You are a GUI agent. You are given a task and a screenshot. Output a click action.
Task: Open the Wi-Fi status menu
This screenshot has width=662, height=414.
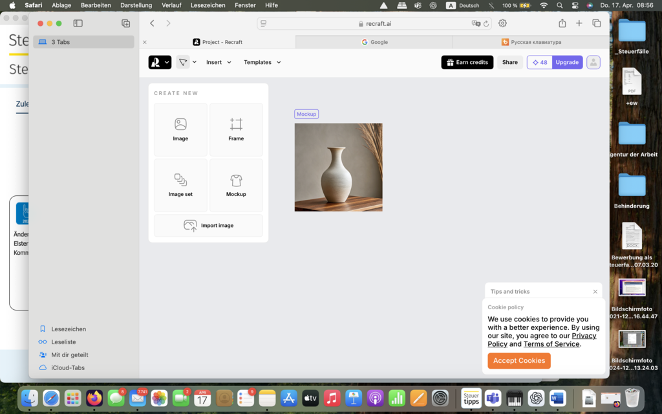pyautogui.click(x=544, y=5)
